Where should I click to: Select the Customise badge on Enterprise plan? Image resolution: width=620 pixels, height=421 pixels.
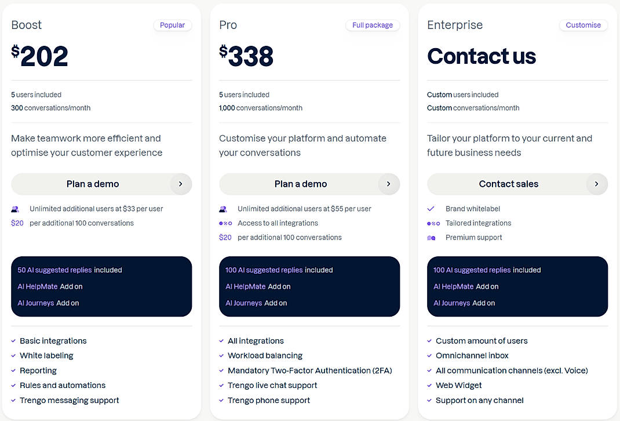click(x=583, y=25)
